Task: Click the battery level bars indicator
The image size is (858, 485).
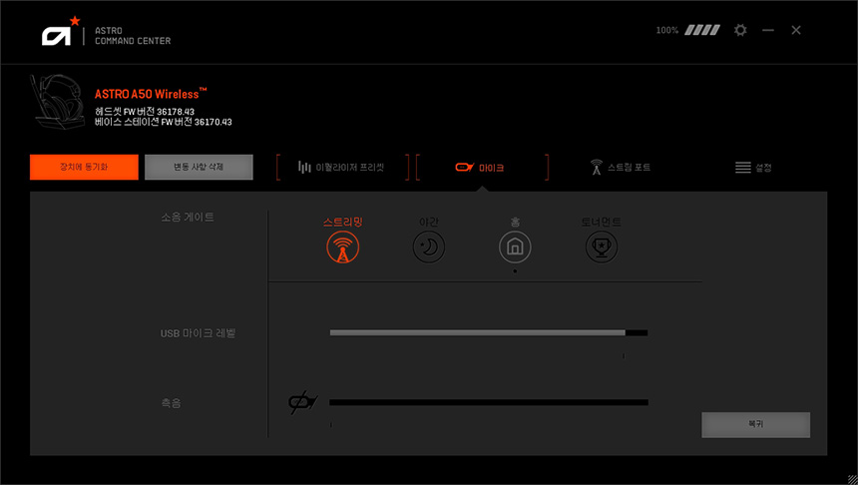Action: (x=702, y=30)
